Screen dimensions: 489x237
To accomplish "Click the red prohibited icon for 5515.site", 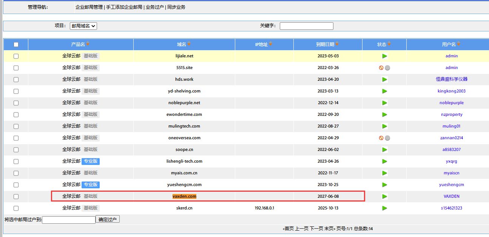I will 381,68.
